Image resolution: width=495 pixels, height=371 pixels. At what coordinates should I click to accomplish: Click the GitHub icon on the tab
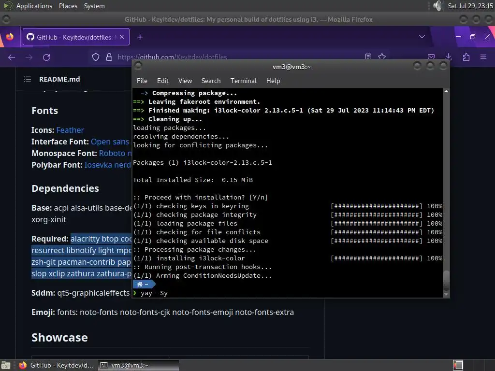(30, 37)
